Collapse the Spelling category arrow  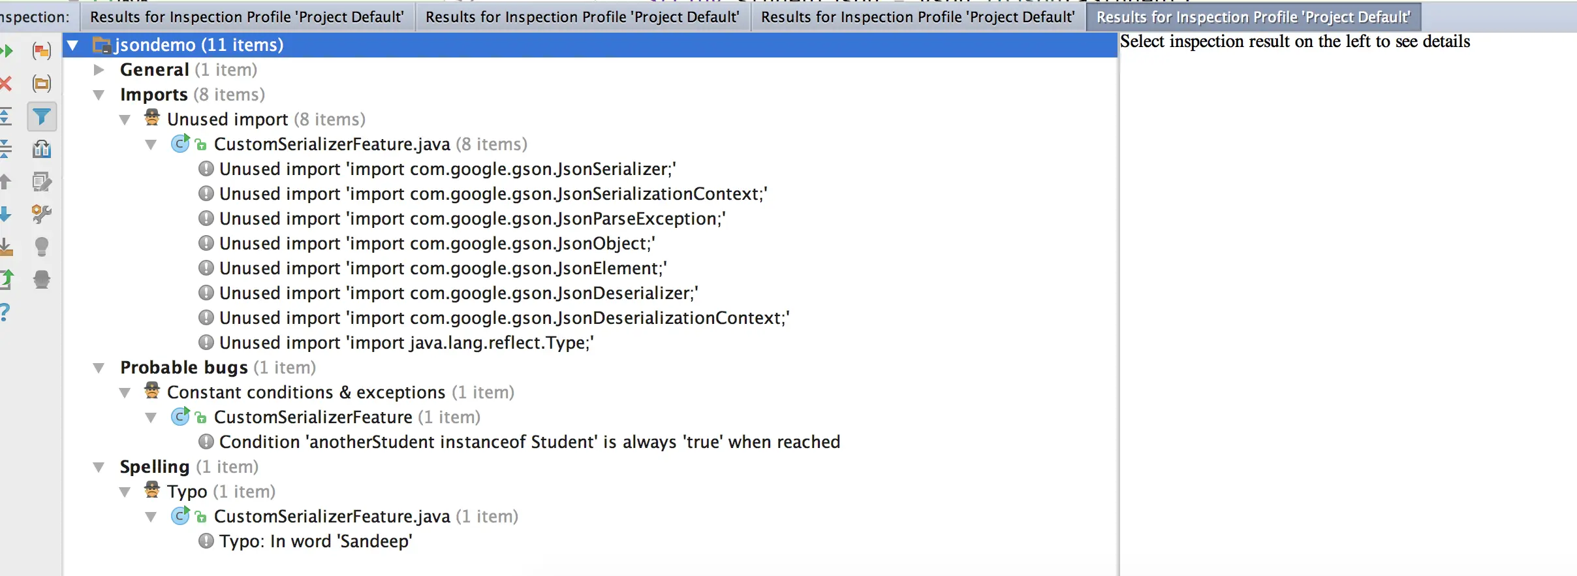coord(99,467)
